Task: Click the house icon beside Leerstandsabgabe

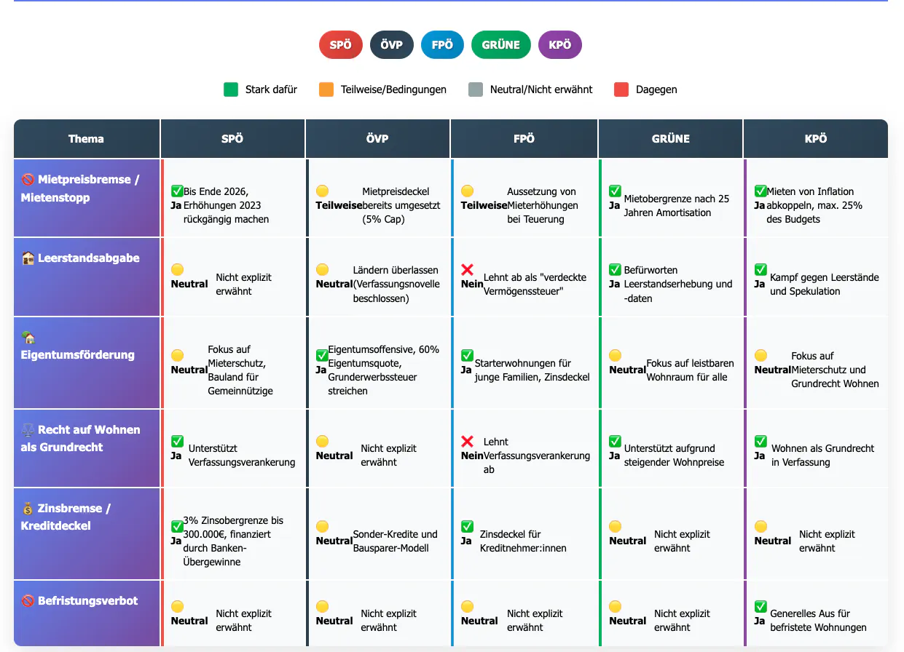Action: [x=28, y=258]
